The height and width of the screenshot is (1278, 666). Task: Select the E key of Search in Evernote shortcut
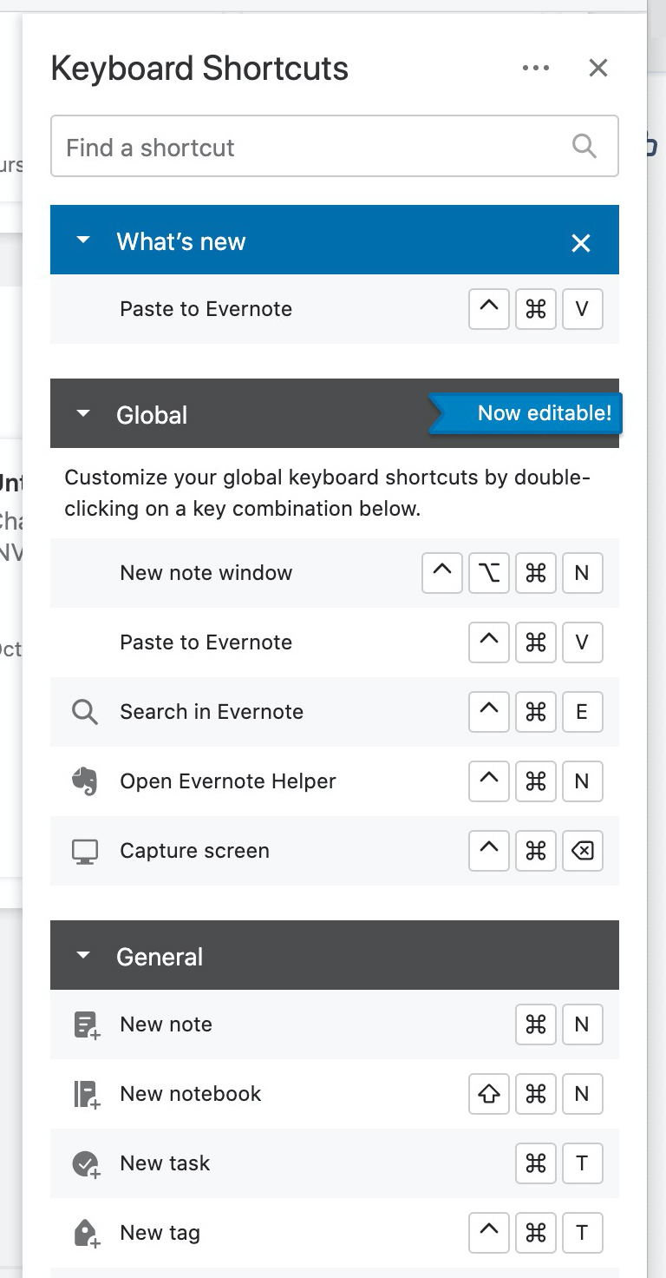[582, 712]
